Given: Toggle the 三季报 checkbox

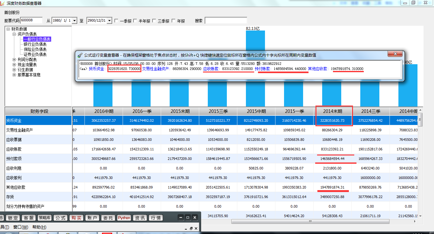Looking at the screenshot, I should 154,21.
